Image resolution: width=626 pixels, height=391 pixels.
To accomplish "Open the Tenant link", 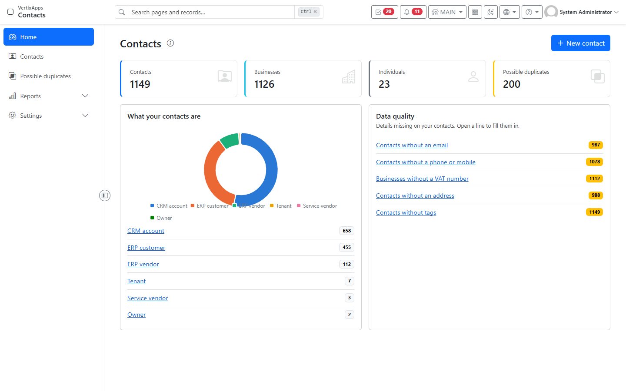I will [137, 281].
